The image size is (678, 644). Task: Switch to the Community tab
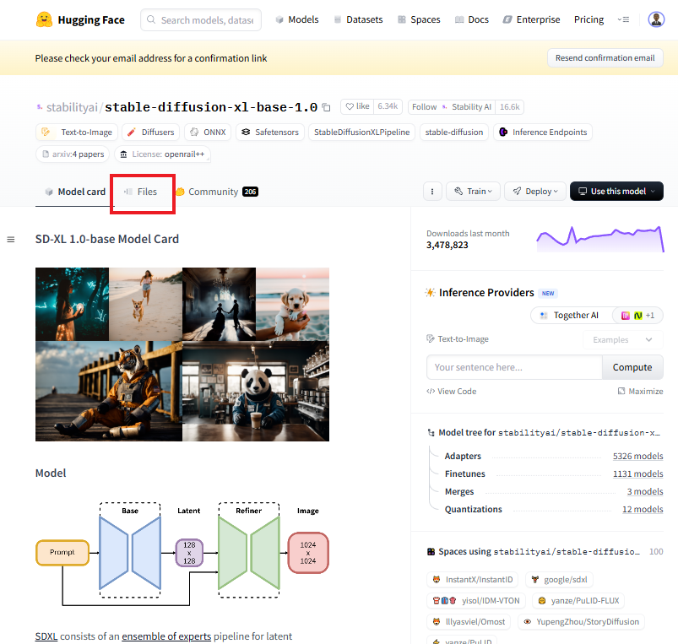click(217, 192)
